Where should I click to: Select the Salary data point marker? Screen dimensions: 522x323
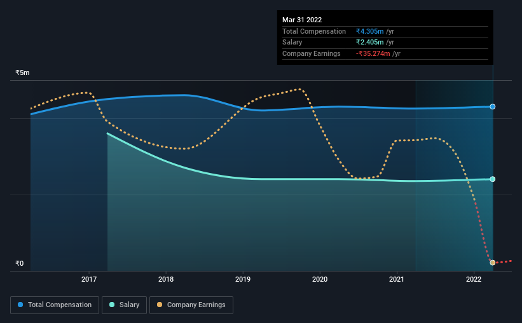(x=492, y=179)
